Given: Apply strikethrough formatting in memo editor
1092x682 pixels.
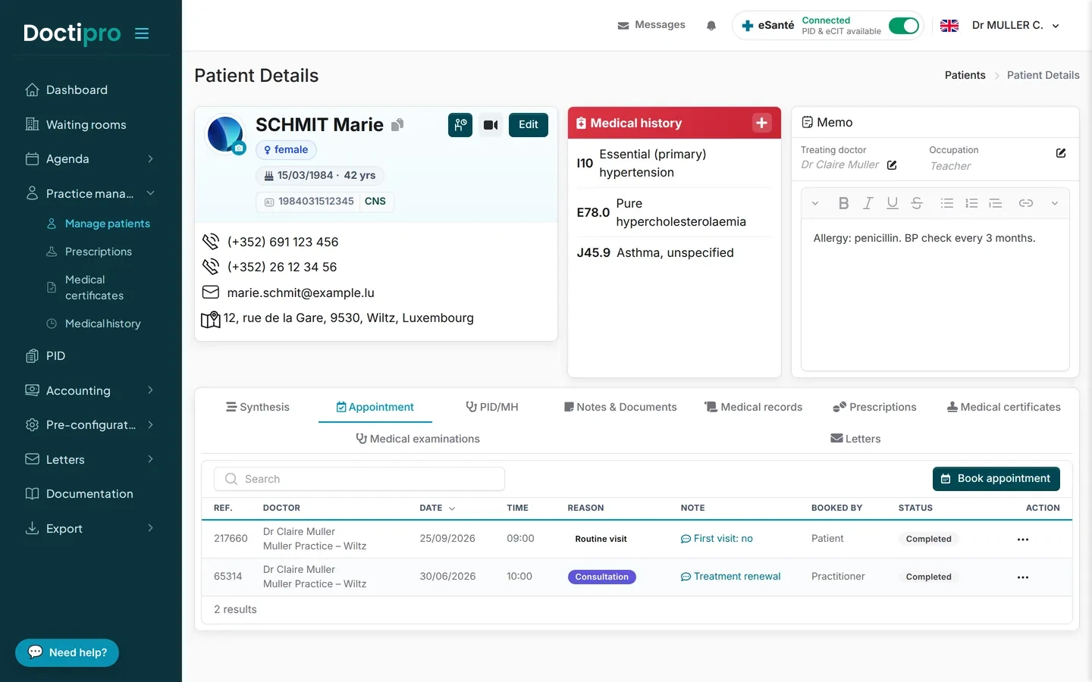Looking at the screenshot, I should pos(917,203).
